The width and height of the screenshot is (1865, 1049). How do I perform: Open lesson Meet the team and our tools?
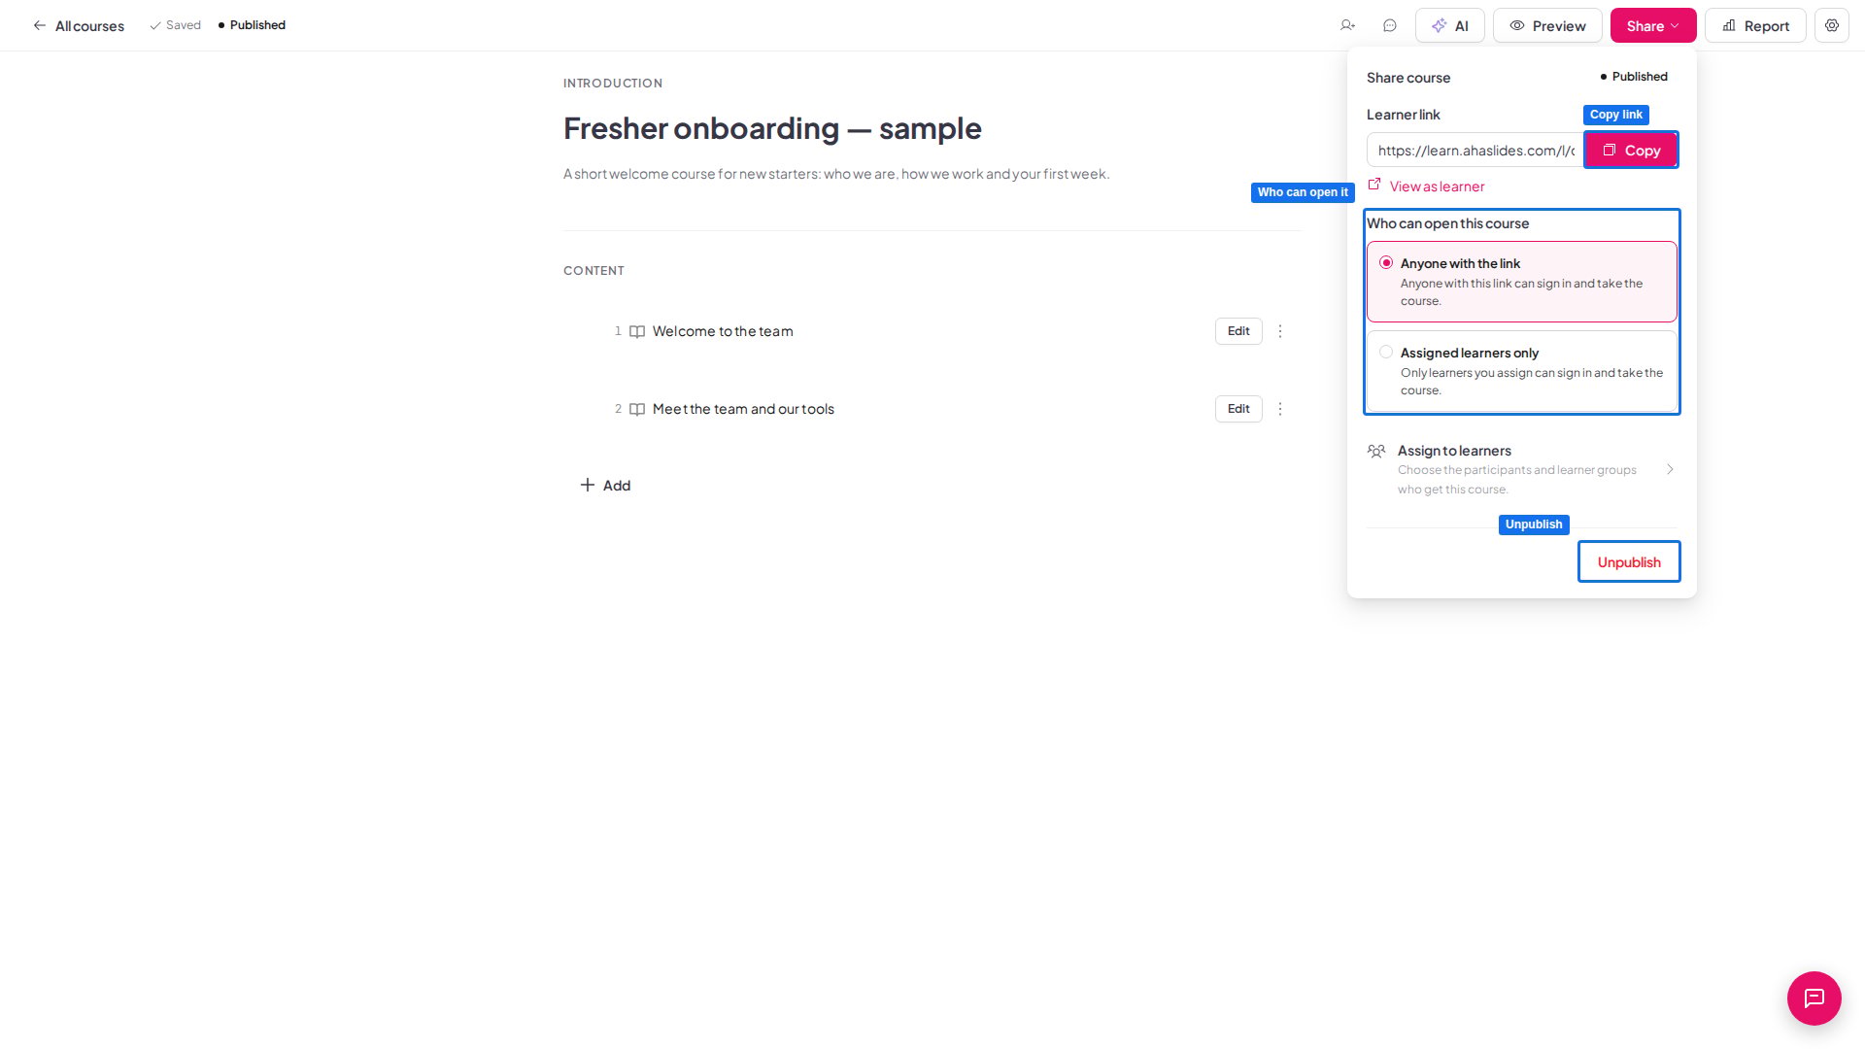pos(743,409)
